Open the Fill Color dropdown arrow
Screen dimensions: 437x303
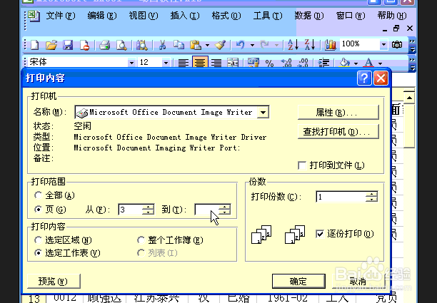[x=356, y=63]
